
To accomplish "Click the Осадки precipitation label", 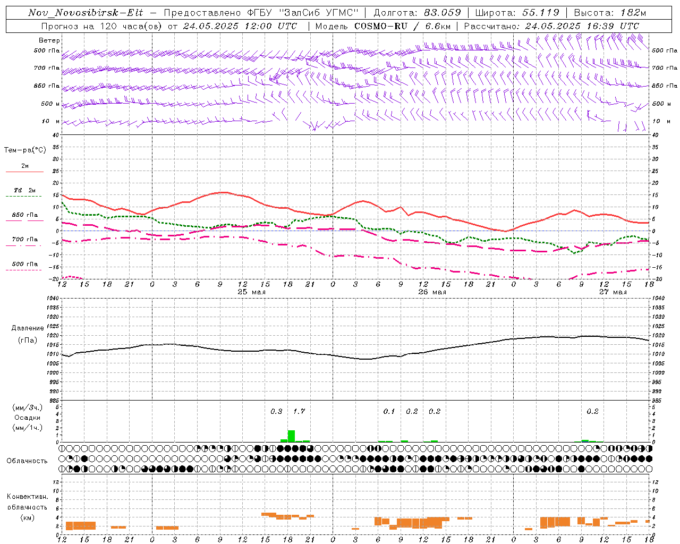I will [28, 418].
